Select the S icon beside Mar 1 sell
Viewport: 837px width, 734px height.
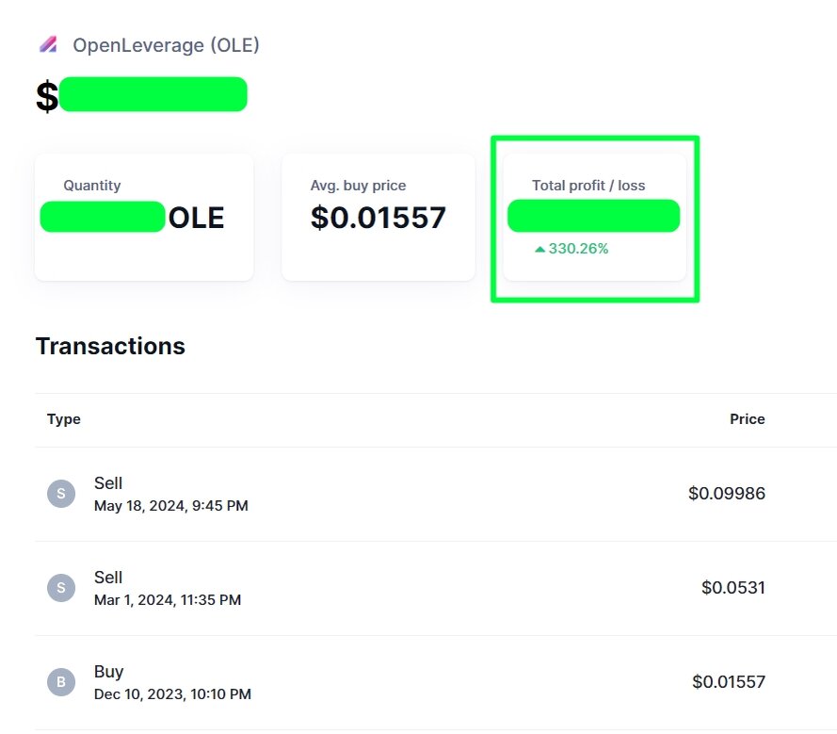(x=61, y=587)
